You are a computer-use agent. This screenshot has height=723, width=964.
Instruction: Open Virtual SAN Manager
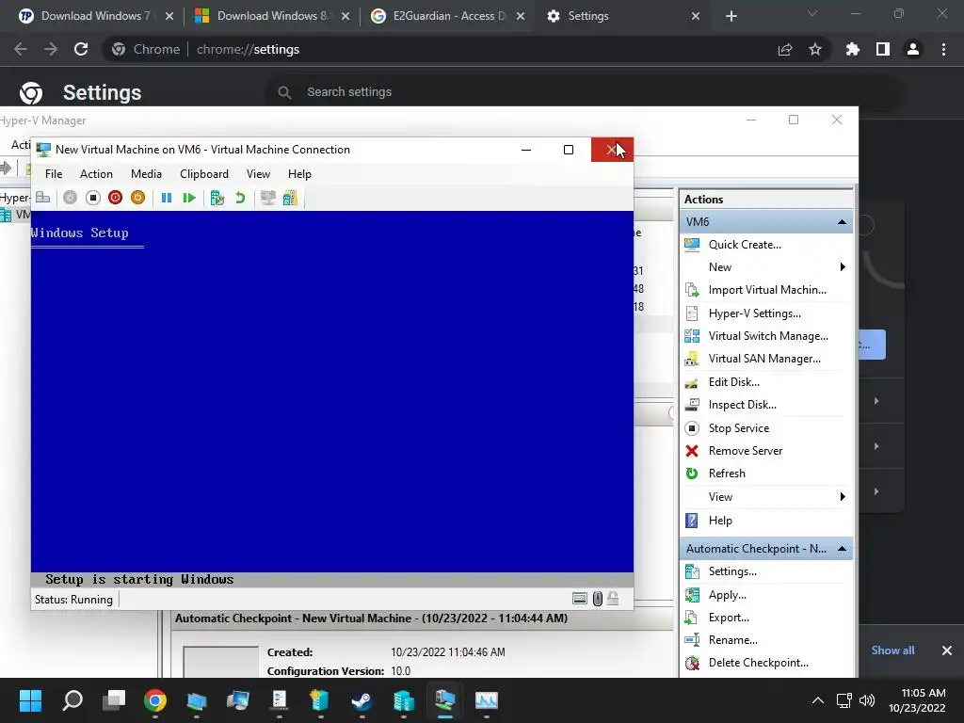click(764, 359)
